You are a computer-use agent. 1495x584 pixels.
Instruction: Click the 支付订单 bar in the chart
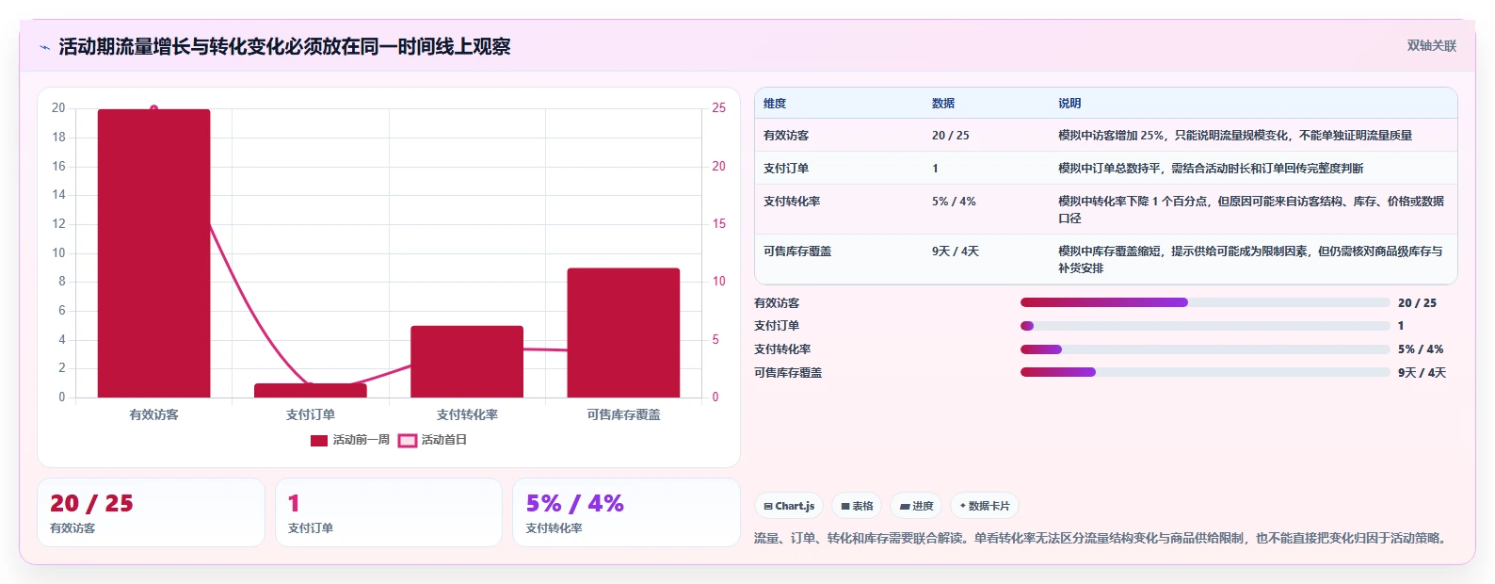(311, 390)
